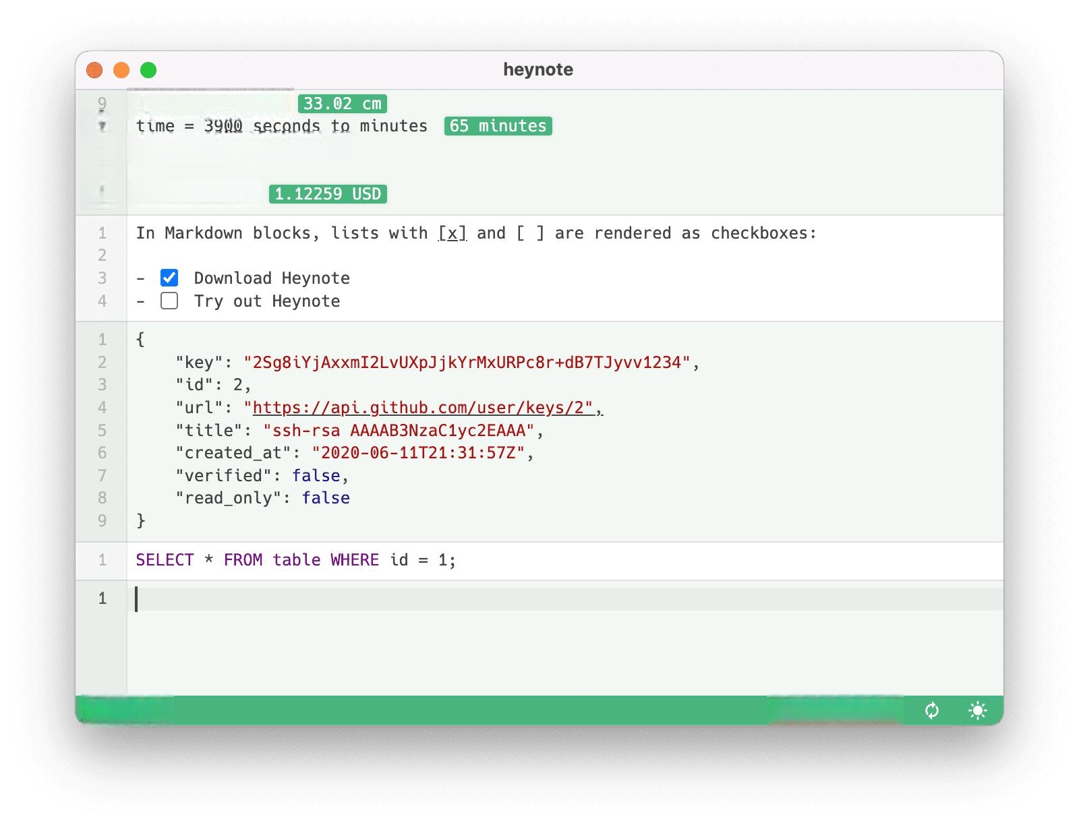The image size is (1079, 825).
Task: Click the opening brace of the JSON block
Action: coord(140,340)
